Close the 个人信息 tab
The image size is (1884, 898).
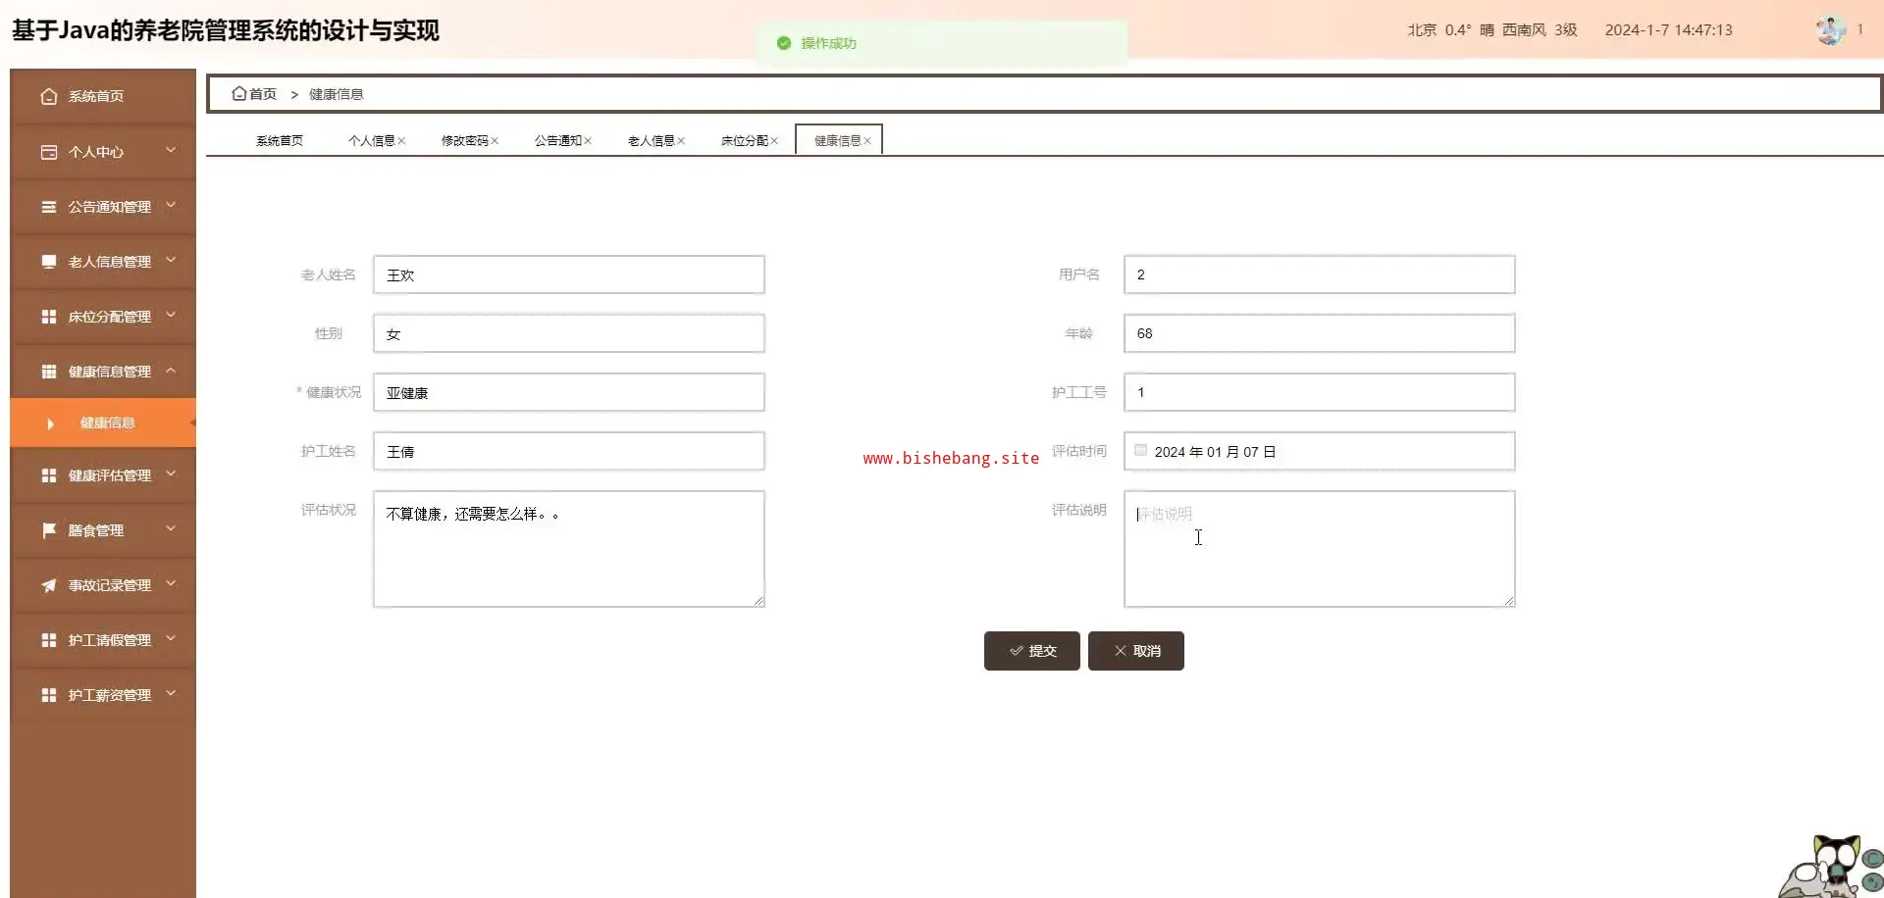402,141
